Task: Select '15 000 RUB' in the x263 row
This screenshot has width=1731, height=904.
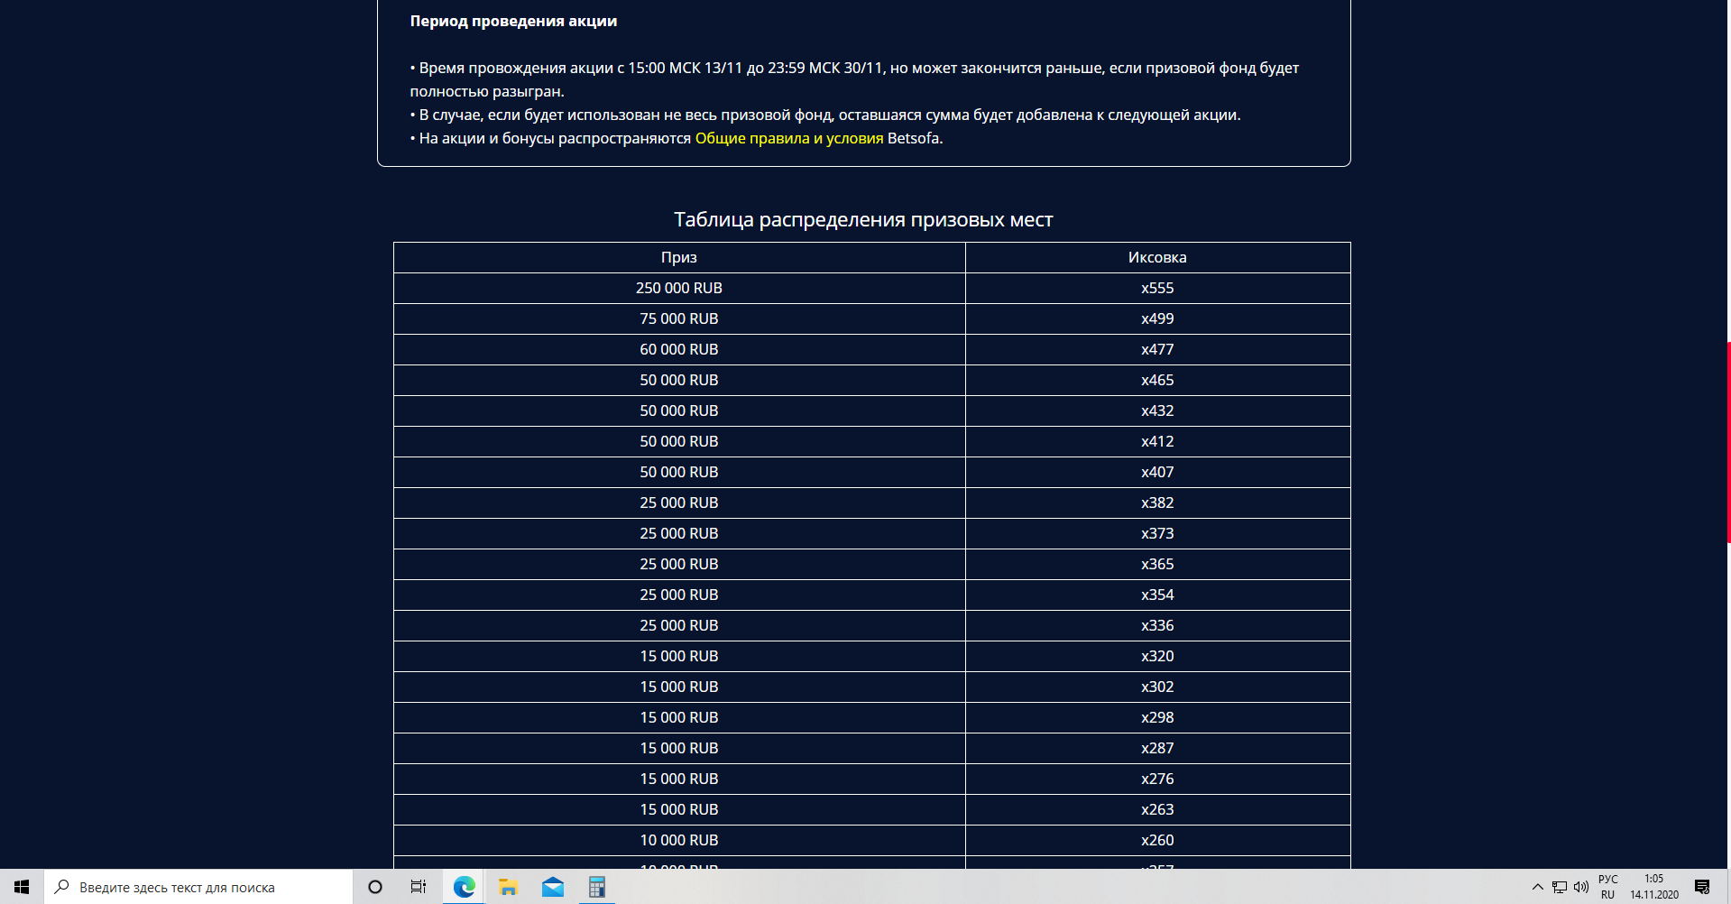Action: pyautogui.click(x=679, y=809)
